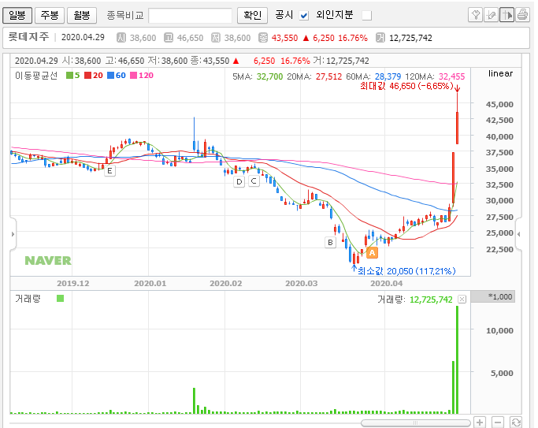Switch to 일봉 daily chart
Viewport: 538px width, 428px height.
coord(17,15)
